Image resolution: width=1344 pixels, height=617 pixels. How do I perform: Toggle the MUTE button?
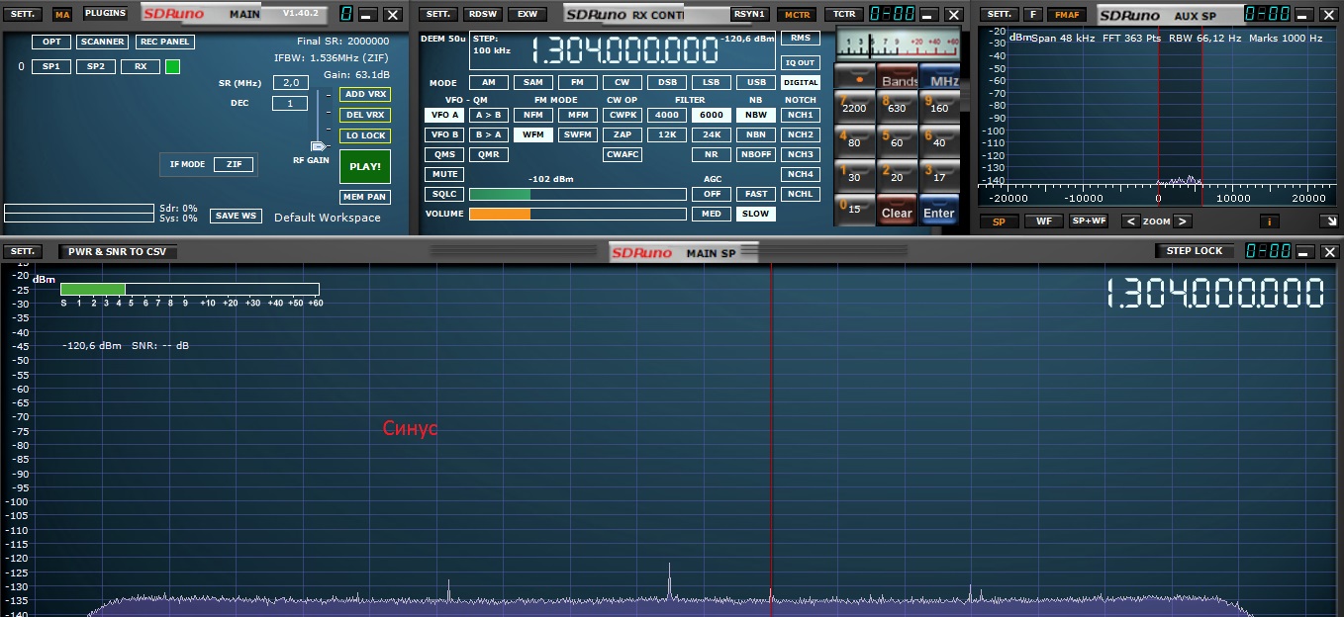click(444, 174)
